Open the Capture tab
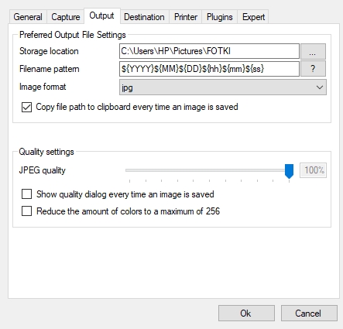343x329 pixels. pos(66,17)
